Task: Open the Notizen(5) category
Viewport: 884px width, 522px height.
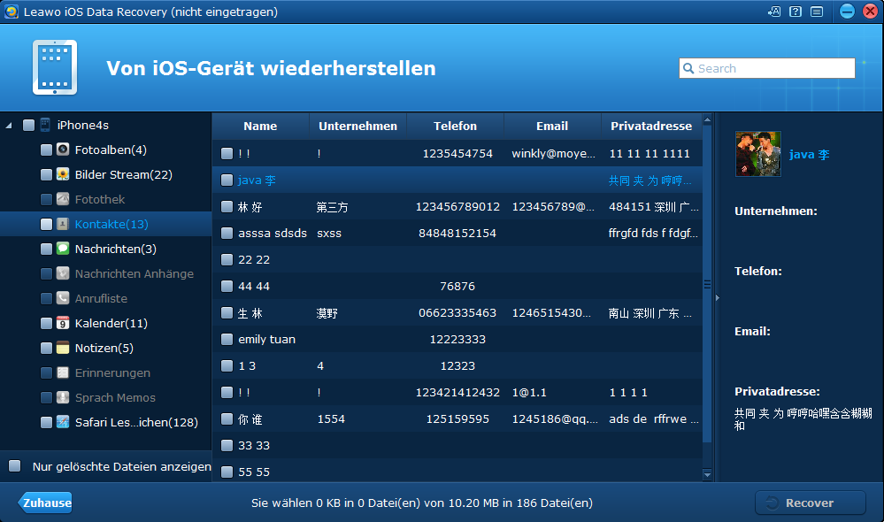Action: point(104,349)
